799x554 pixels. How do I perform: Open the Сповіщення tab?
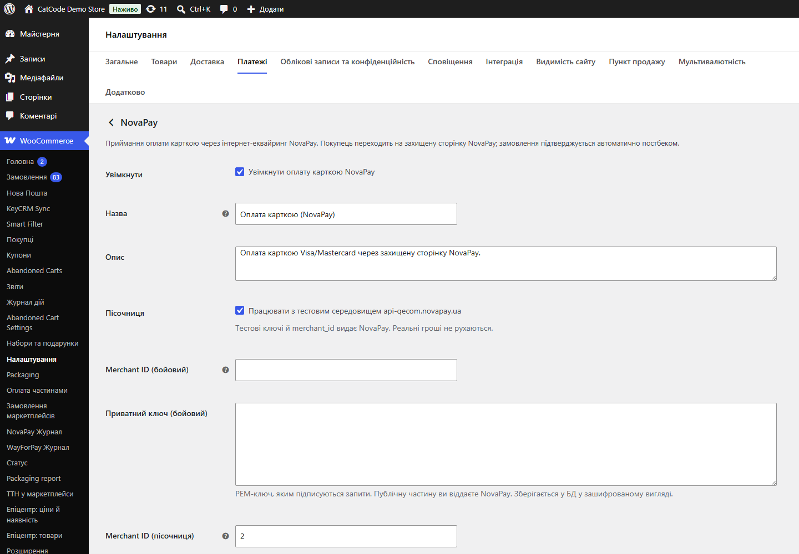pyautogui.click(x=450, y=61)
